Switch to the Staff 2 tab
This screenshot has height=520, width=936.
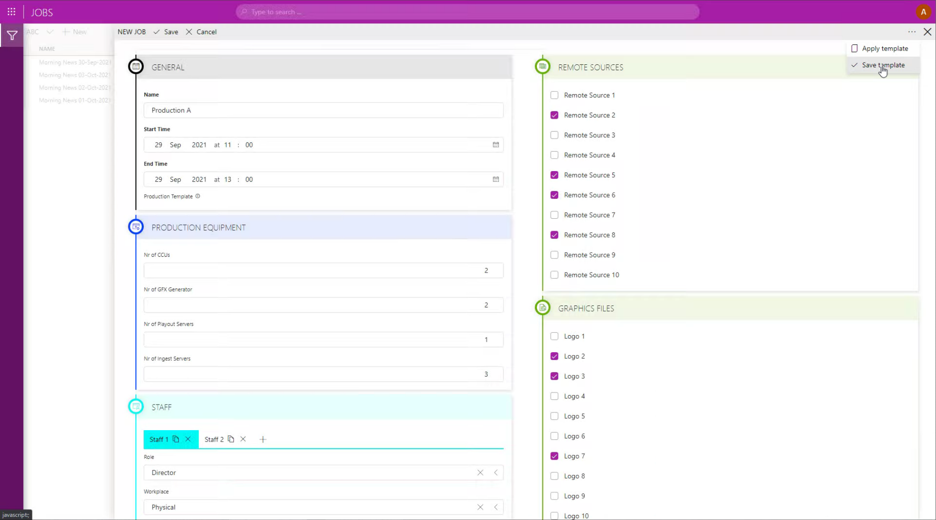coord(214,439)
